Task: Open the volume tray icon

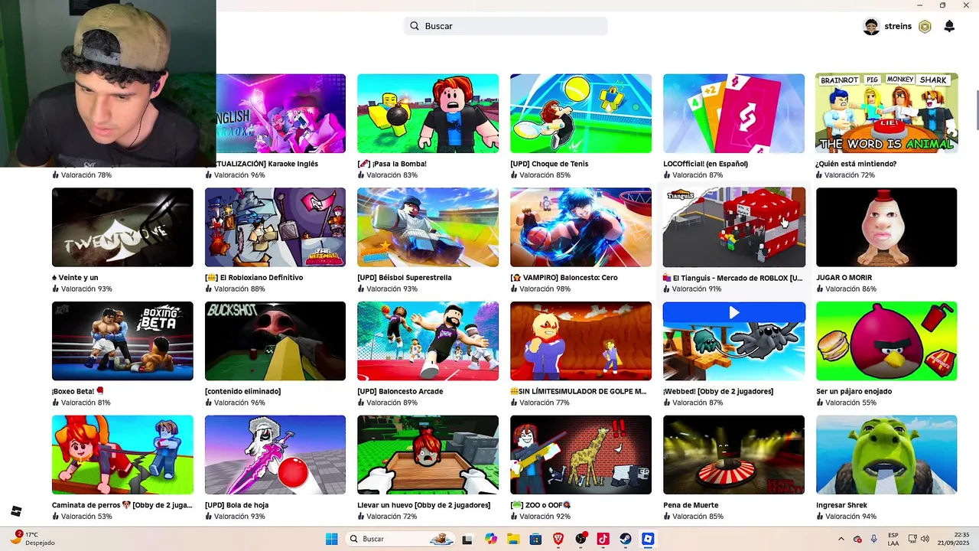Action: [x=925, y=539]
